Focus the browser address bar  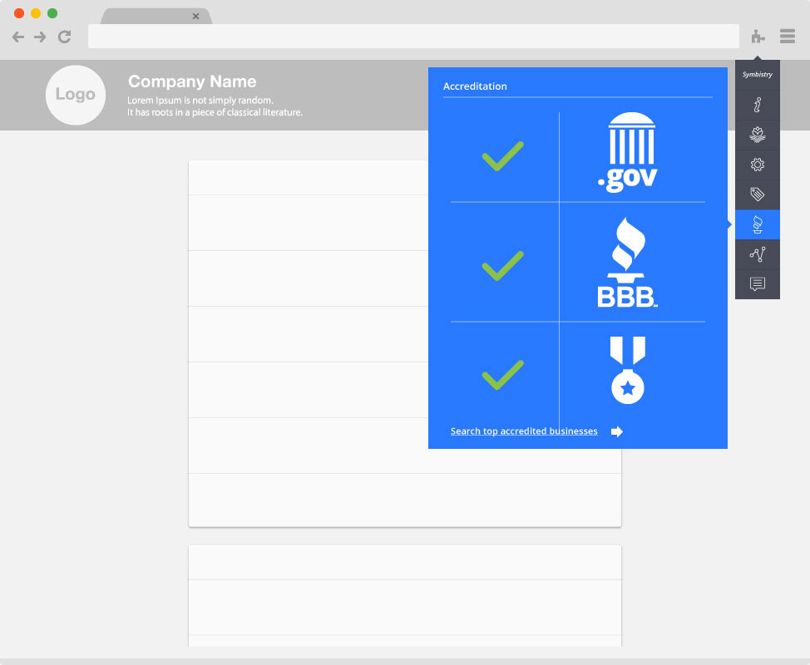pyautogui.click(x=413, y=36)
